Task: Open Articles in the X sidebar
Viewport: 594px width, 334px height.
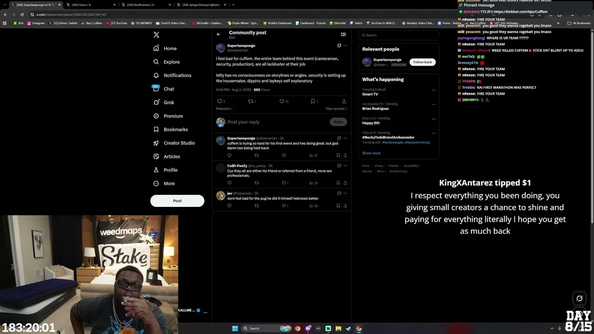Action: [167, 156]
